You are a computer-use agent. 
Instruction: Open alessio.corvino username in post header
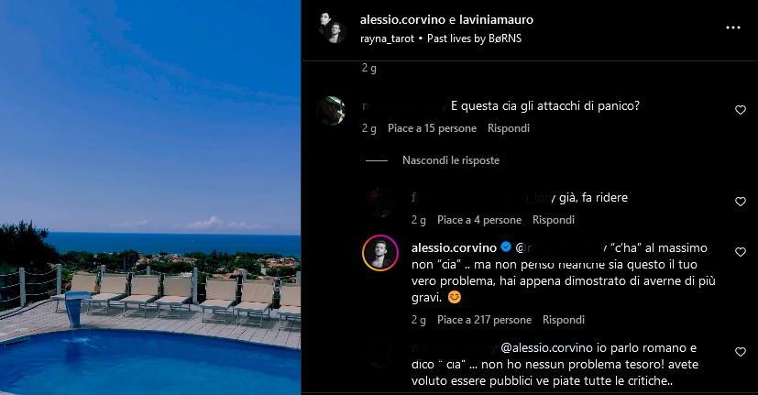pyautogui.click(x=402, y=20)
